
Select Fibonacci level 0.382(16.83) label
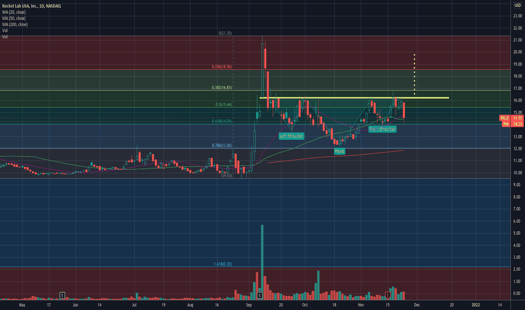point(221,87)
